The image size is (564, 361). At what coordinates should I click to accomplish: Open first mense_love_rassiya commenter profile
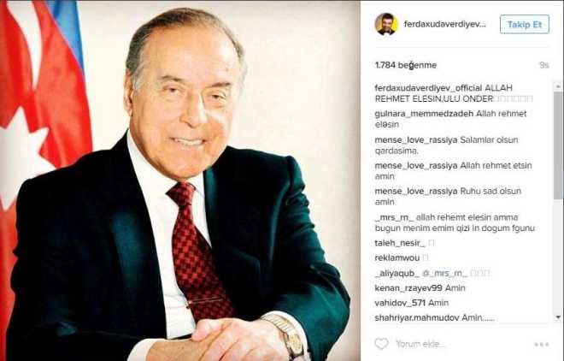pos(416,140)
